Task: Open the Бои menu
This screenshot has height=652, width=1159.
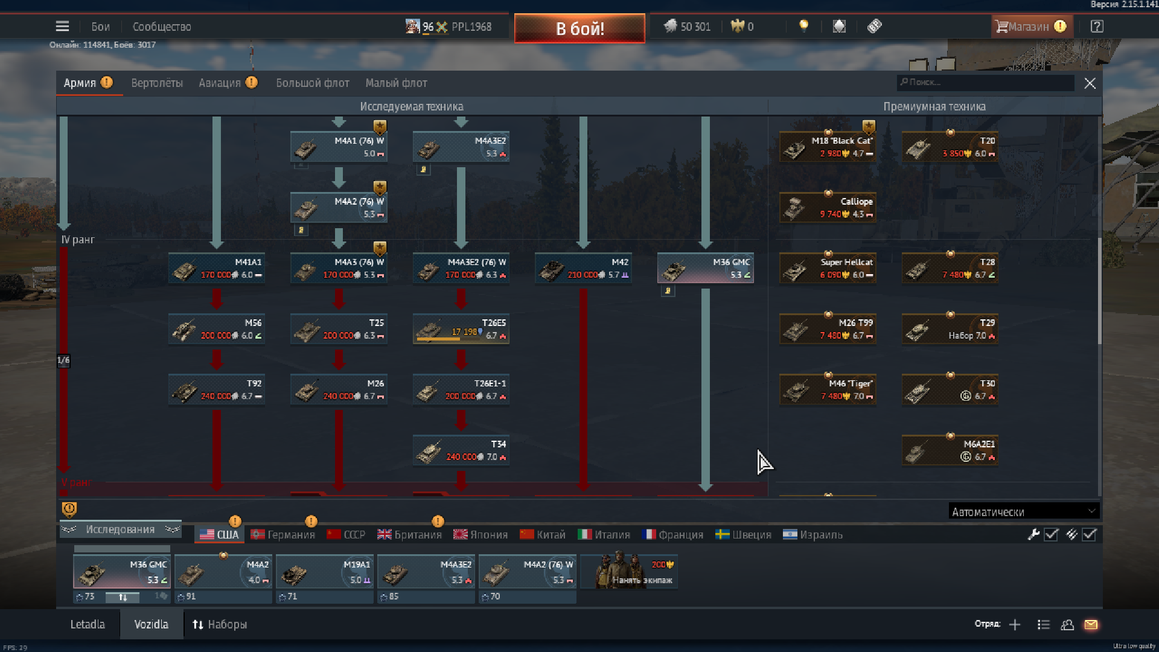Action: click(100, 27)
